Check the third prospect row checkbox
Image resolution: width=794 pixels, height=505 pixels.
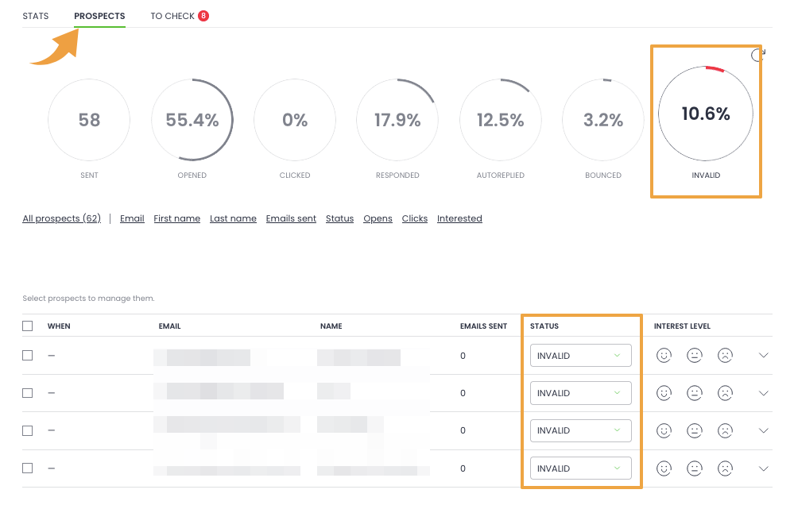click(x=28, y=430)
